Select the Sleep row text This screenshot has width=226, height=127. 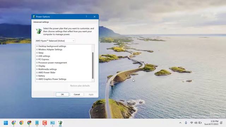(41, 53)
